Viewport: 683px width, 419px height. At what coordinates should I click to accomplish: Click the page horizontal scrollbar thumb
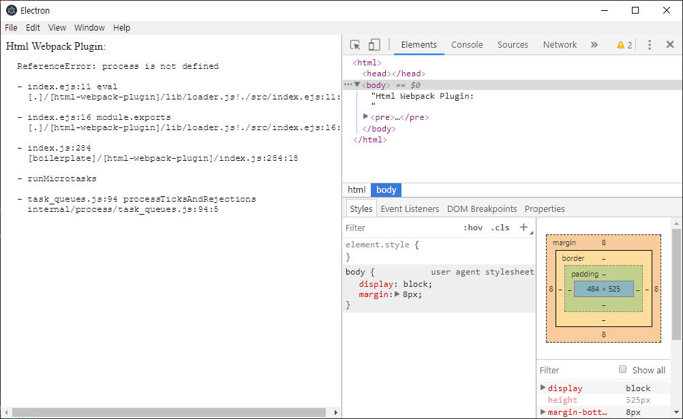169,412
